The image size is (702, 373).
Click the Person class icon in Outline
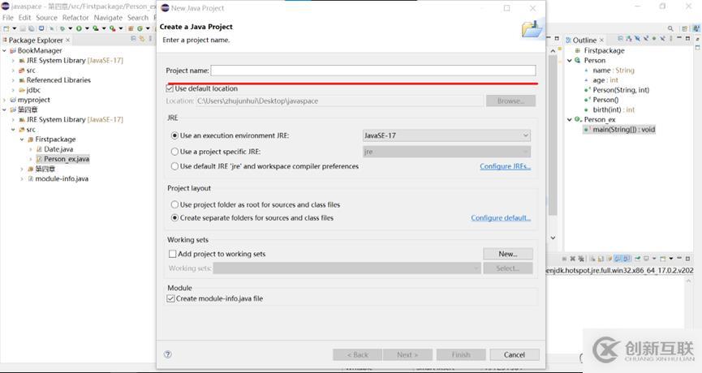click(578, 60)
